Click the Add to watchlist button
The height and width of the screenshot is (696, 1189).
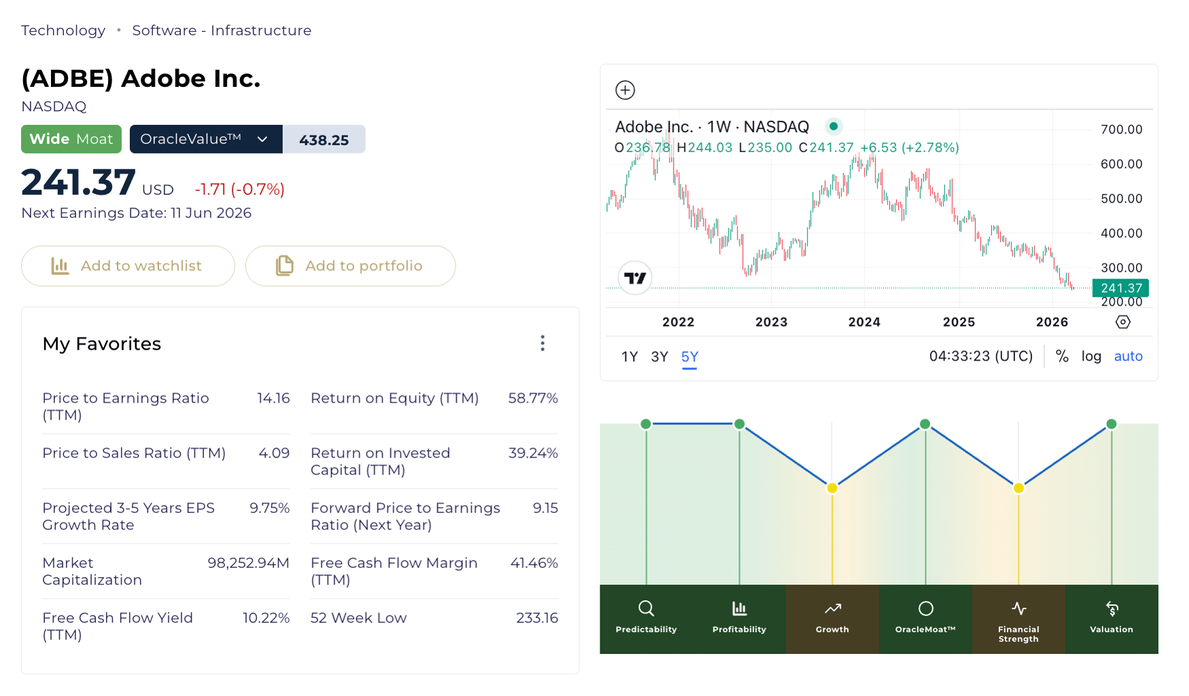128,266
